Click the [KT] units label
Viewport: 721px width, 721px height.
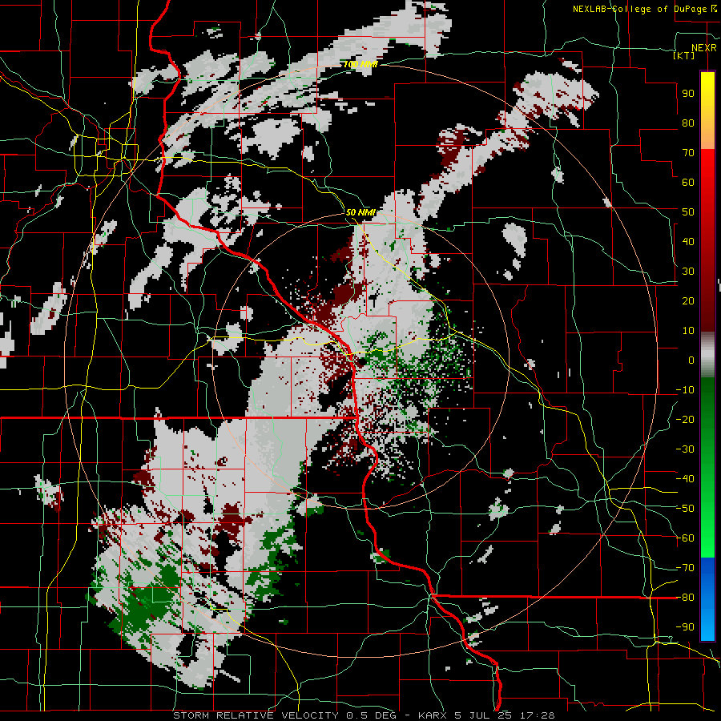tap(684, 55)
